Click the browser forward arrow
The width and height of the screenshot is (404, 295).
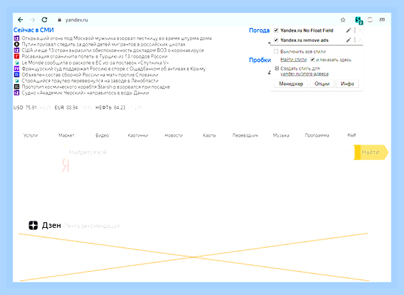[x=33, y=20]
